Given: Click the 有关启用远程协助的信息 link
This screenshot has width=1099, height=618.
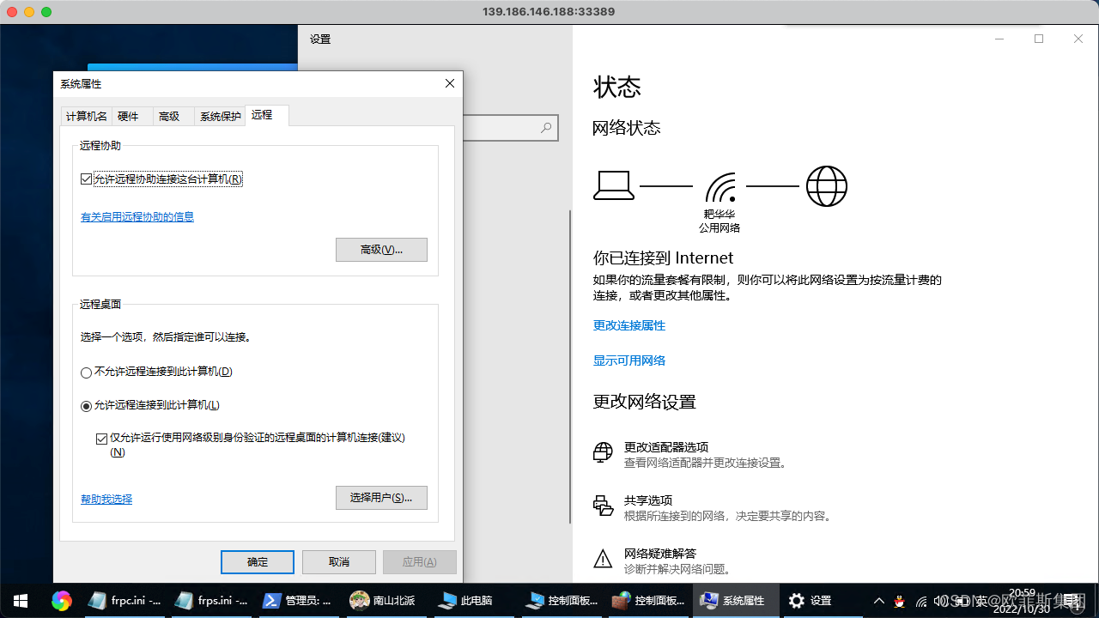Looking at the screenshot, I should [137, 217].
